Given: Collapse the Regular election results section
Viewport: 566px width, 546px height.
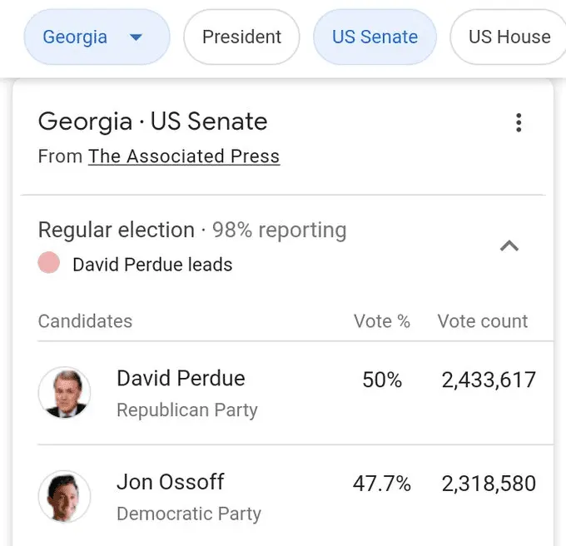Looking at the screenshot, I should pyautogui.click(x=509, y=246).
